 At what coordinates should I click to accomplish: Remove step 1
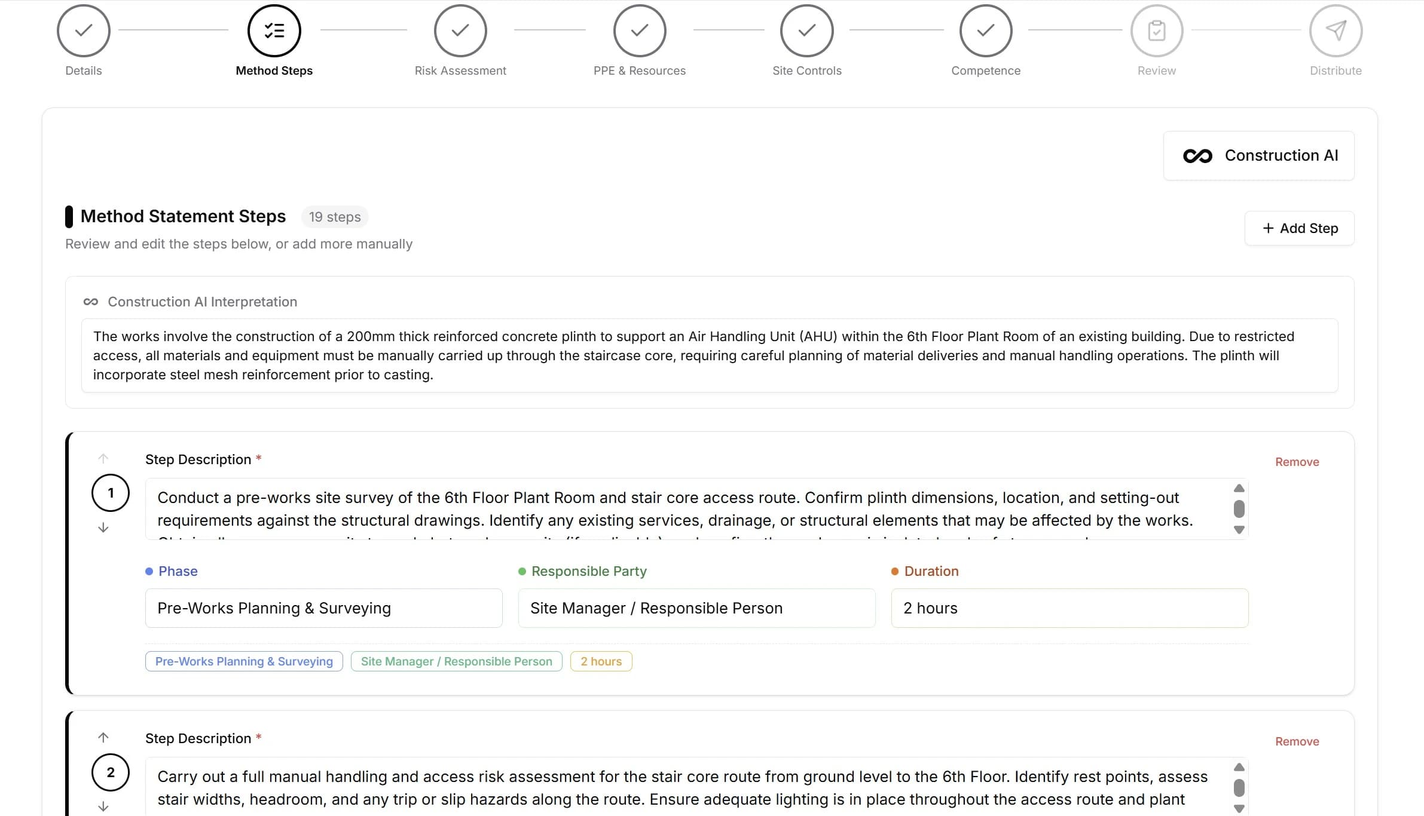[x=1297, y=462]
